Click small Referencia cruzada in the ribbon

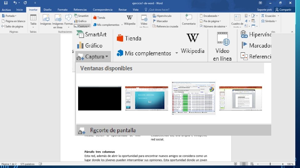tap(165, 26)
